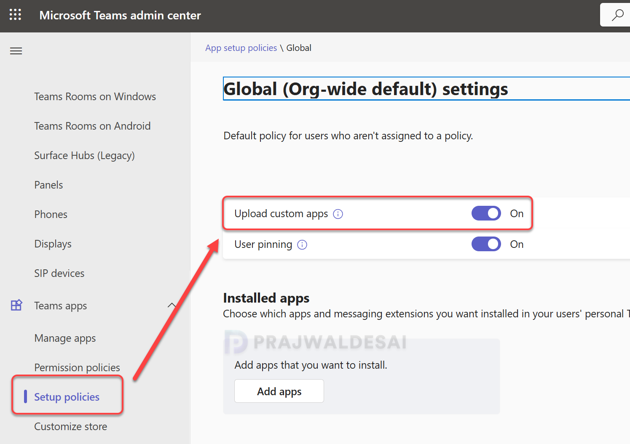Open info icon next to Upload custom apps
Viewport: 630px width, 444px height.
(x=338, y=214)
